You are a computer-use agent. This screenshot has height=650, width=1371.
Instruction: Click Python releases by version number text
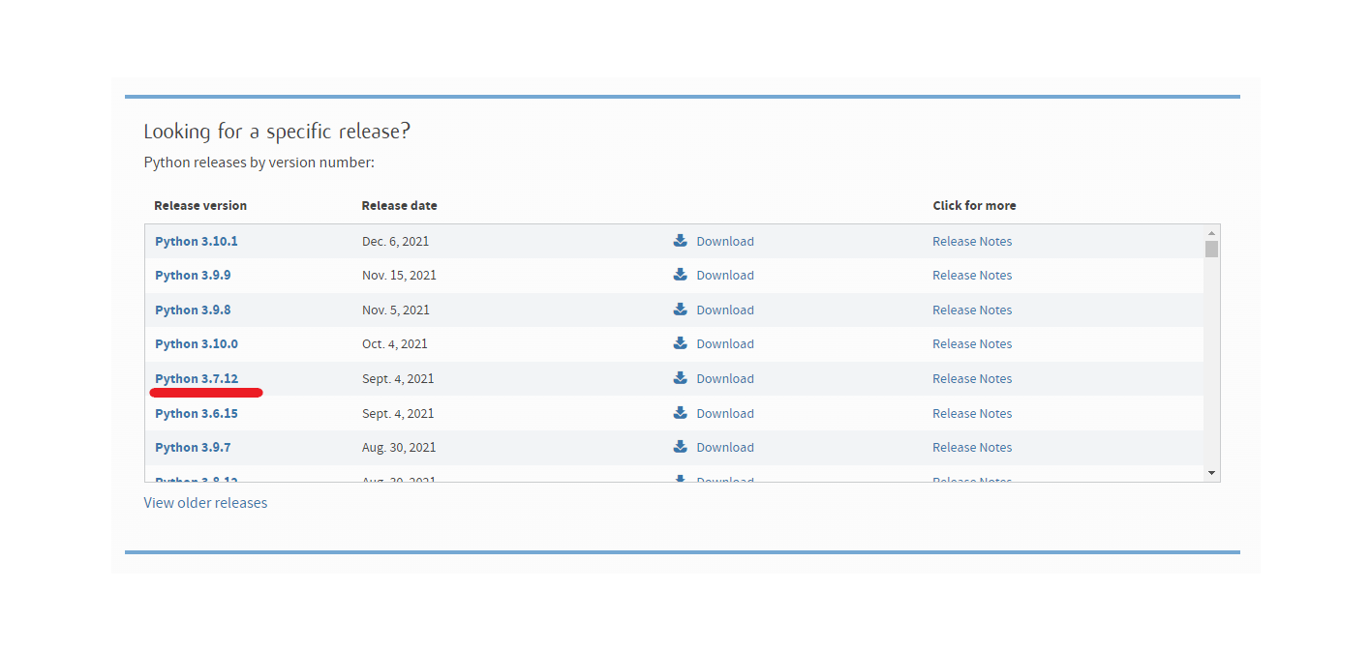click(x=259, y=162)
